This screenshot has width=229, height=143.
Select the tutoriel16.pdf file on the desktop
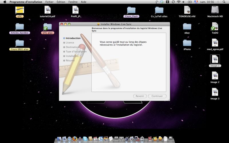48,12
